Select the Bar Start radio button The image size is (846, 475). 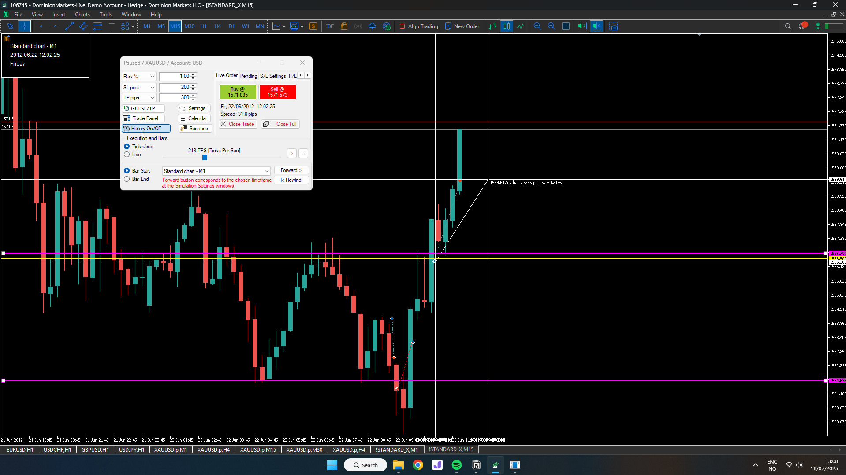pyautogui.click(x=127, y=171)
